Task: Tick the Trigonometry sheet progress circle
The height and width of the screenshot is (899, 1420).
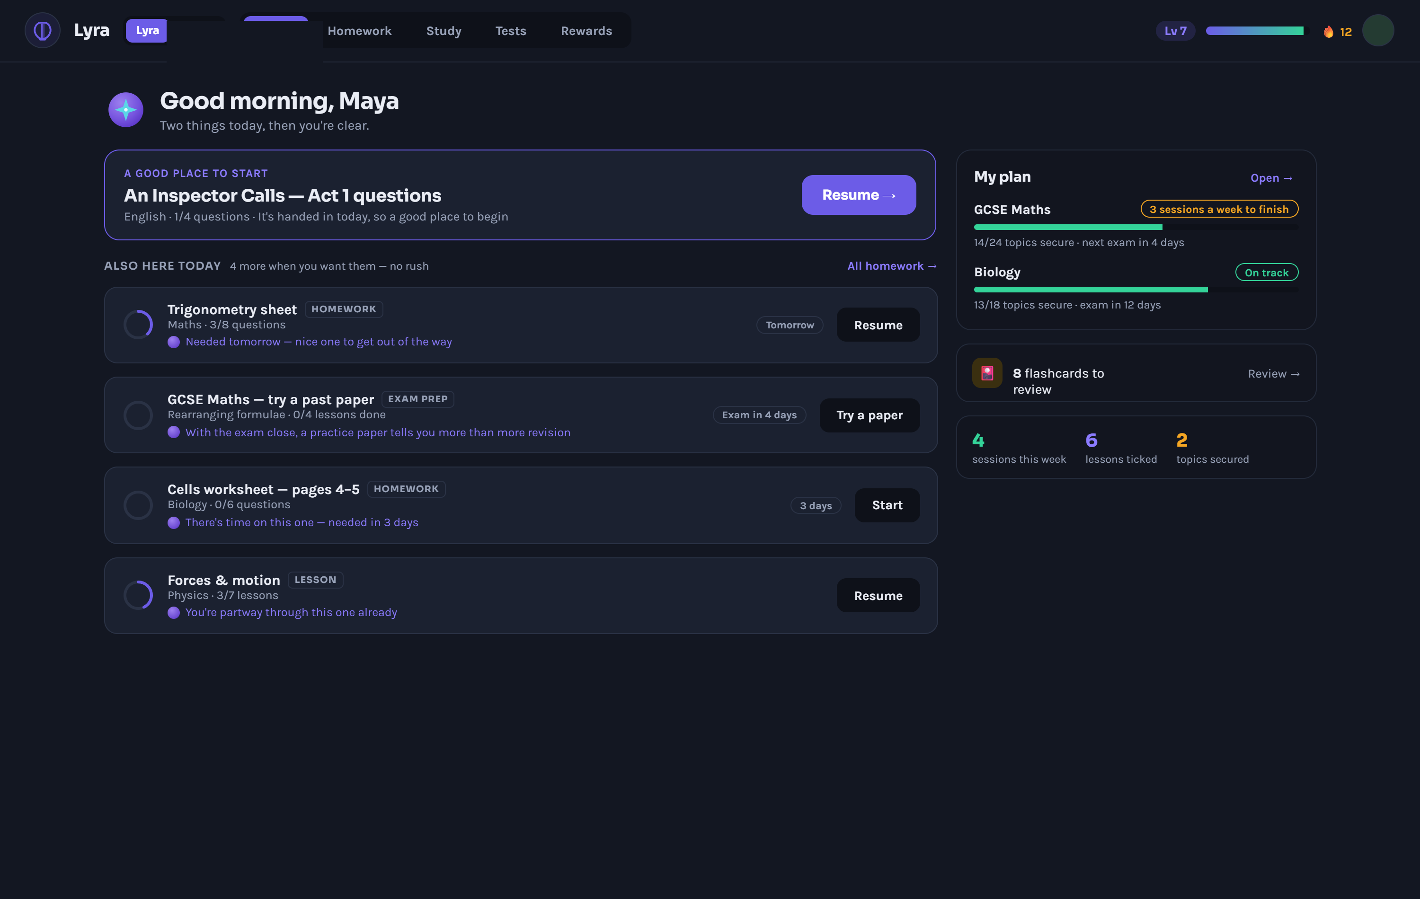Action: tap(139, 325)
